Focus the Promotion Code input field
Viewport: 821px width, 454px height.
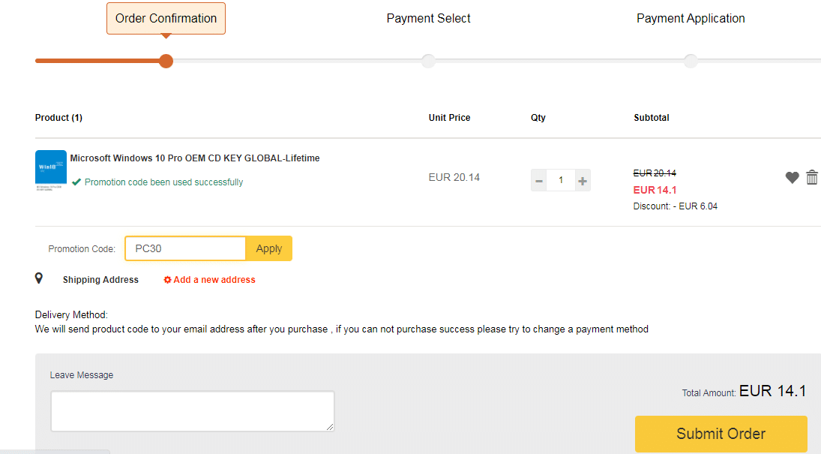pos(185,248)
